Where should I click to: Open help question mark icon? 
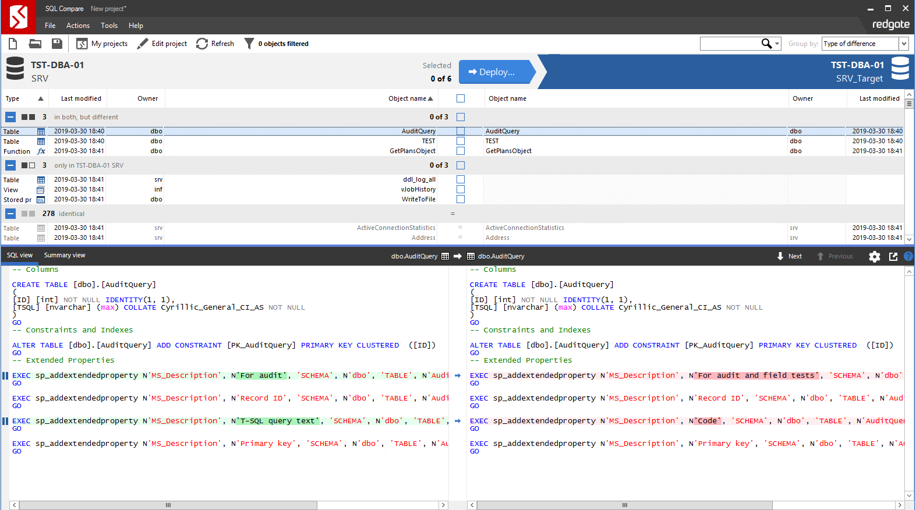click(x=908, y=256)
